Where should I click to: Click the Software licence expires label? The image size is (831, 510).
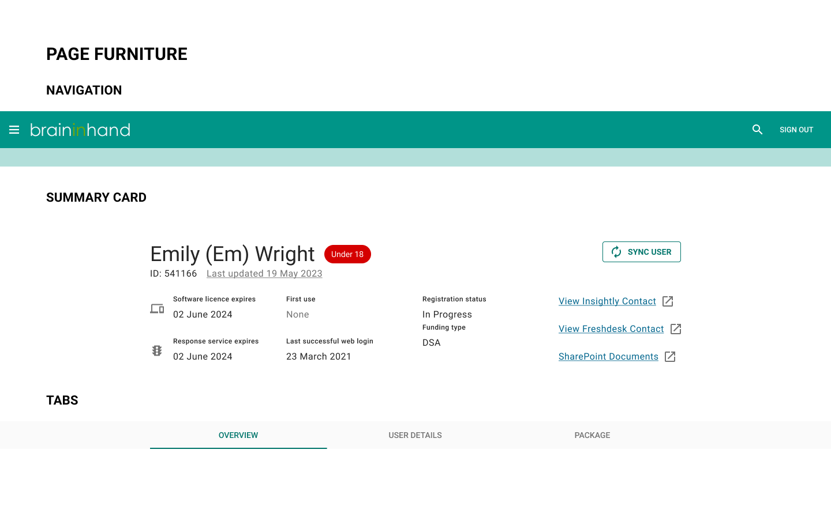tap(214, 299)
